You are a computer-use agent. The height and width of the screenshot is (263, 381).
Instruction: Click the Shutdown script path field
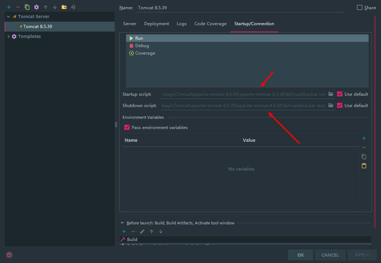coord(244,105)
